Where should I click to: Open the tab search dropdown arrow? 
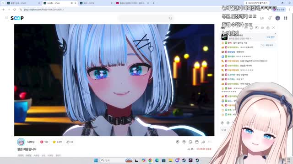pyautogui.click(x=3, y=3)
